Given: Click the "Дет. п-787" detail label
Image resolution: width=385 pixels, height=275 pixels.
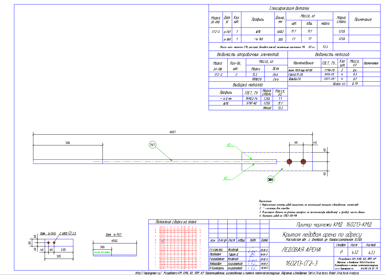Looking at the screenshot, I should pos(114,235).
